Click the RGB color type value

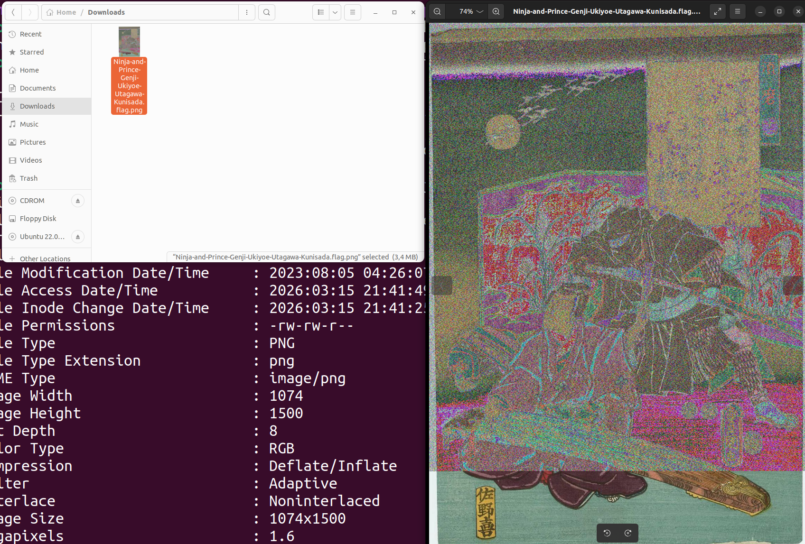[282, 448]
